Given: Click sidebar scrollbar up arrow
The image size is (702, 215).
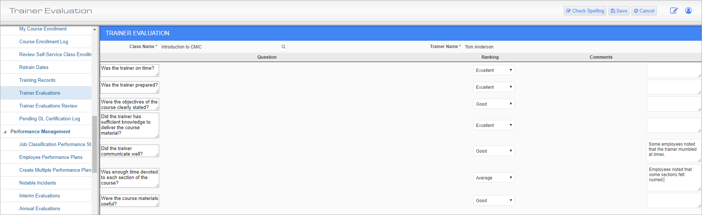Looking at the screenshot, I should click(x=94, y=29).
